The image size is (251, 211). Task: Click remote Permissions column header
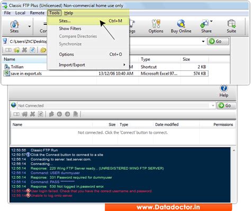click(218, 125)
